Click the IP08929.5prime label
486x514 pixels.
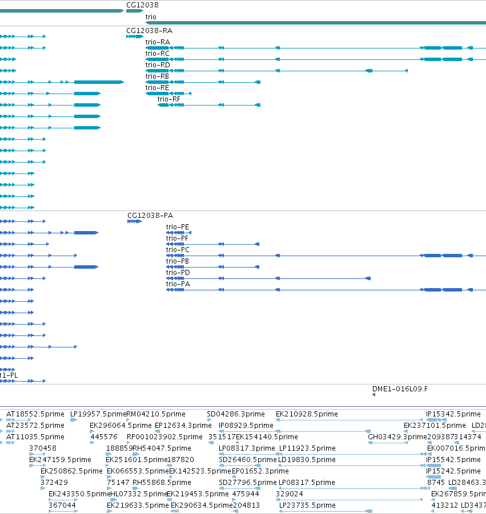(x=246, y=426)
